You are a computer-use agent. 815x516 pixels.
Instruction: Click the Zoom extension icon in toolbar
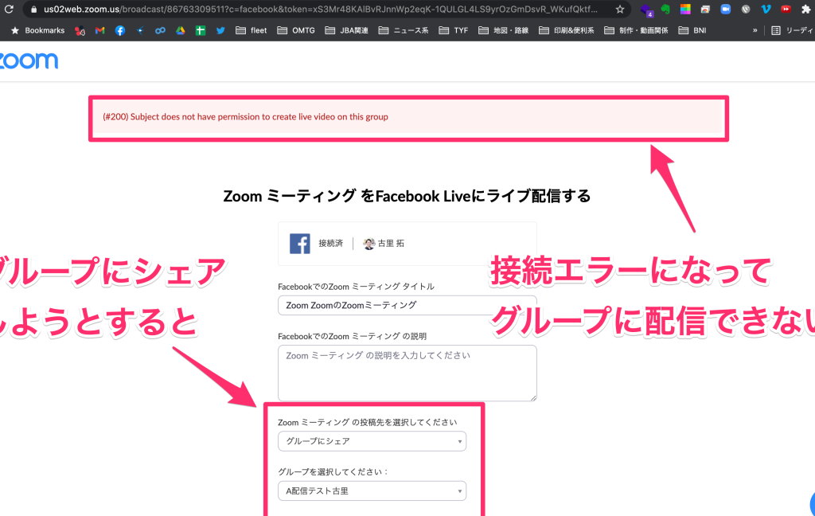click(726, 10)
